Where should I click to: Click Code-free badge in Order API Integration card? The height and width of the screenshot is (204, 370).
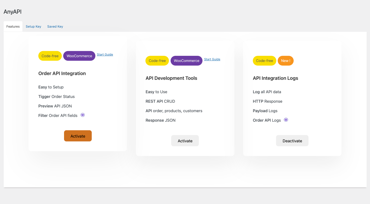click(x=50, y=56)
